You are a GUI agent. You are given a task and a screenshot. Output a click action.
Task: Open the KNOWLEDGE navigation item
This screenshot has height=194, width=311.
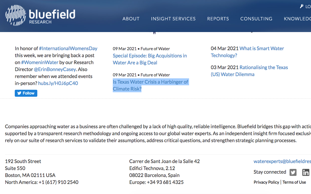tap(297, 19)
